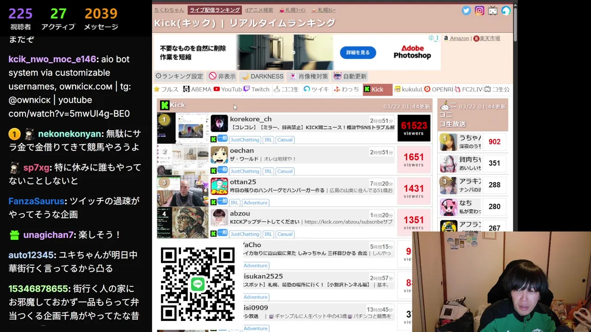This screenshot has height=332, width=591.
Task: Toggle DARKNESS mode
Action: pos(263,76)
